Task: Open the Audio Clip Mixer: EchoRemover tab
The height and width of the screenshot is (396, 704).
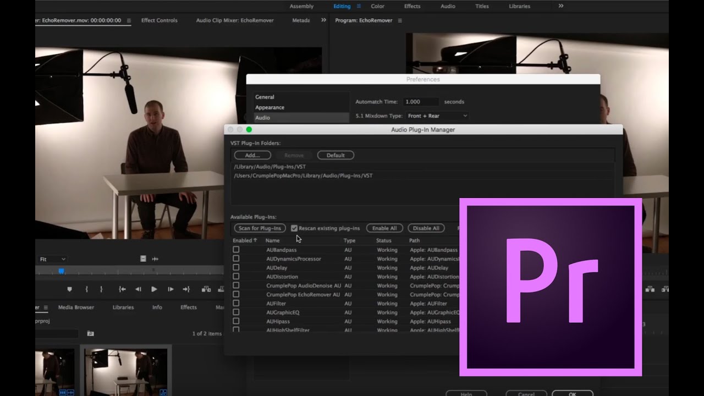Action: (x=235, y=20)
